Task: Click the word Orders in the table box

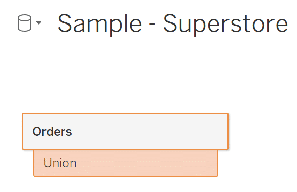Action: pyautogui.click(x=52, y=131)
